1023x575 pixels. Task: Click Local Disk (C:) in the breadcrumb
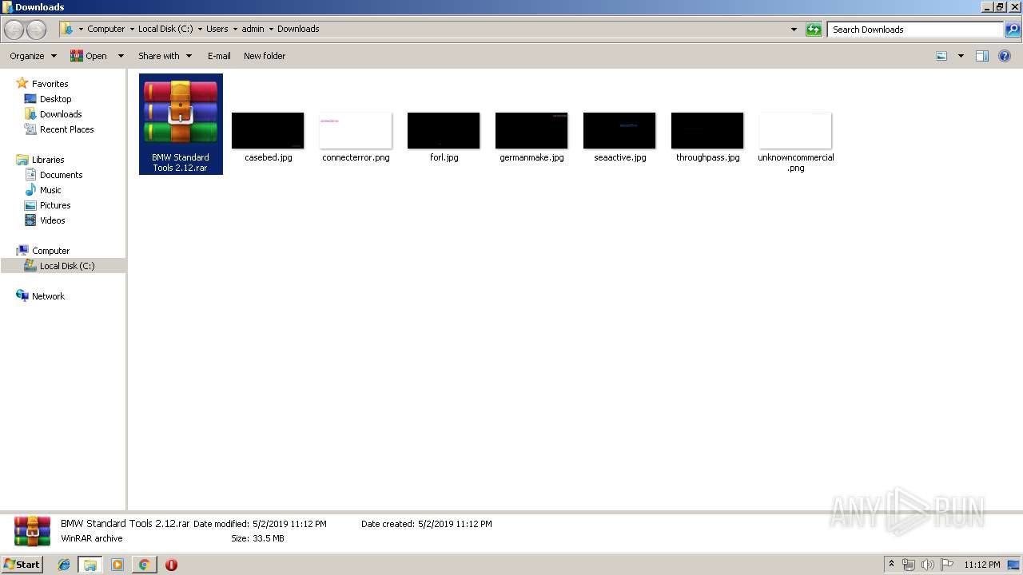tap(165, 29)
